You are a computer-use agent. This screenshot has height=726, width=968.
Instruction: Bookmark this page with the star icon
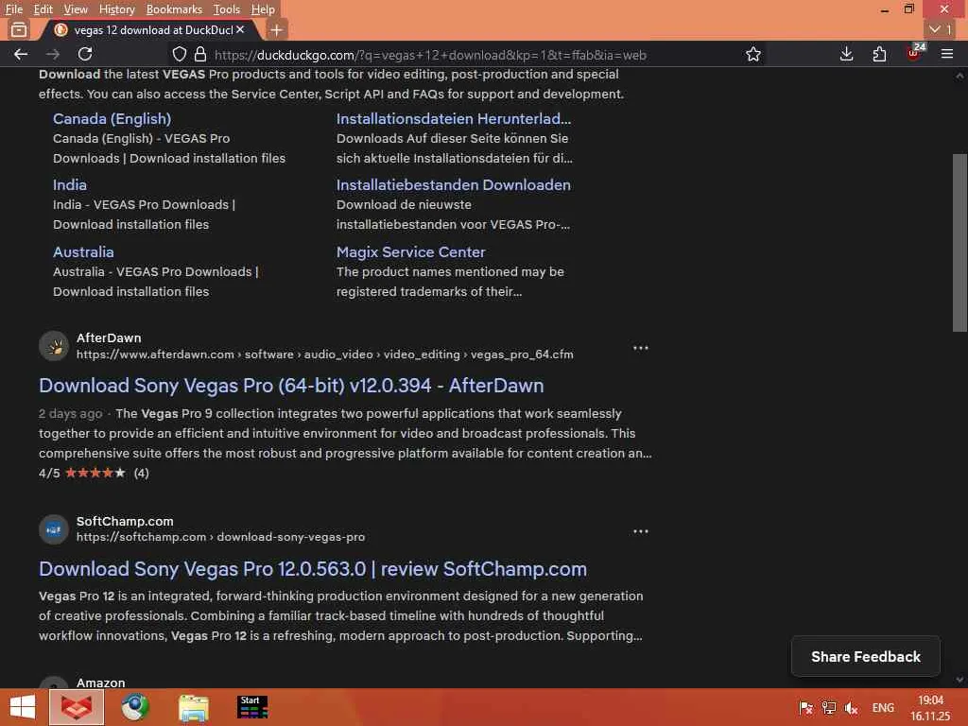pyautogui.click(x=752, y=54)
